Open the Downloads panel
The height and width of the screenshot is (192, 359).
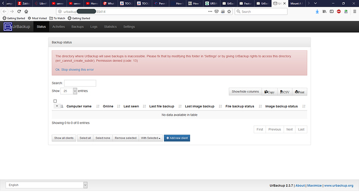[x=317, y=11]
